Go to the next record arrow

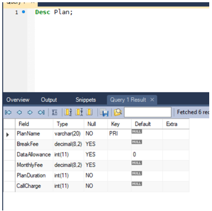[x=30, y=112]
